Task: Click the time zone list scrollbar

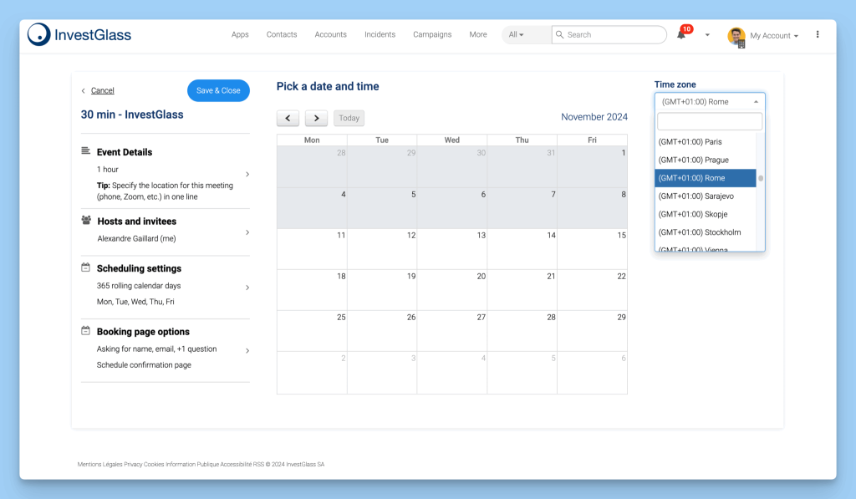Action: (760, 179)
